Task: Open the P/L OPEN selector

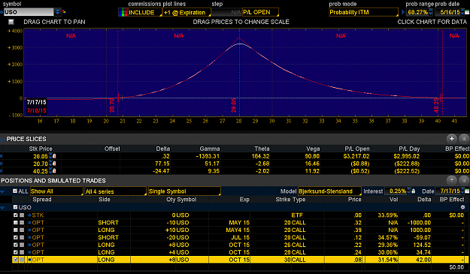Action: [260, 12]
